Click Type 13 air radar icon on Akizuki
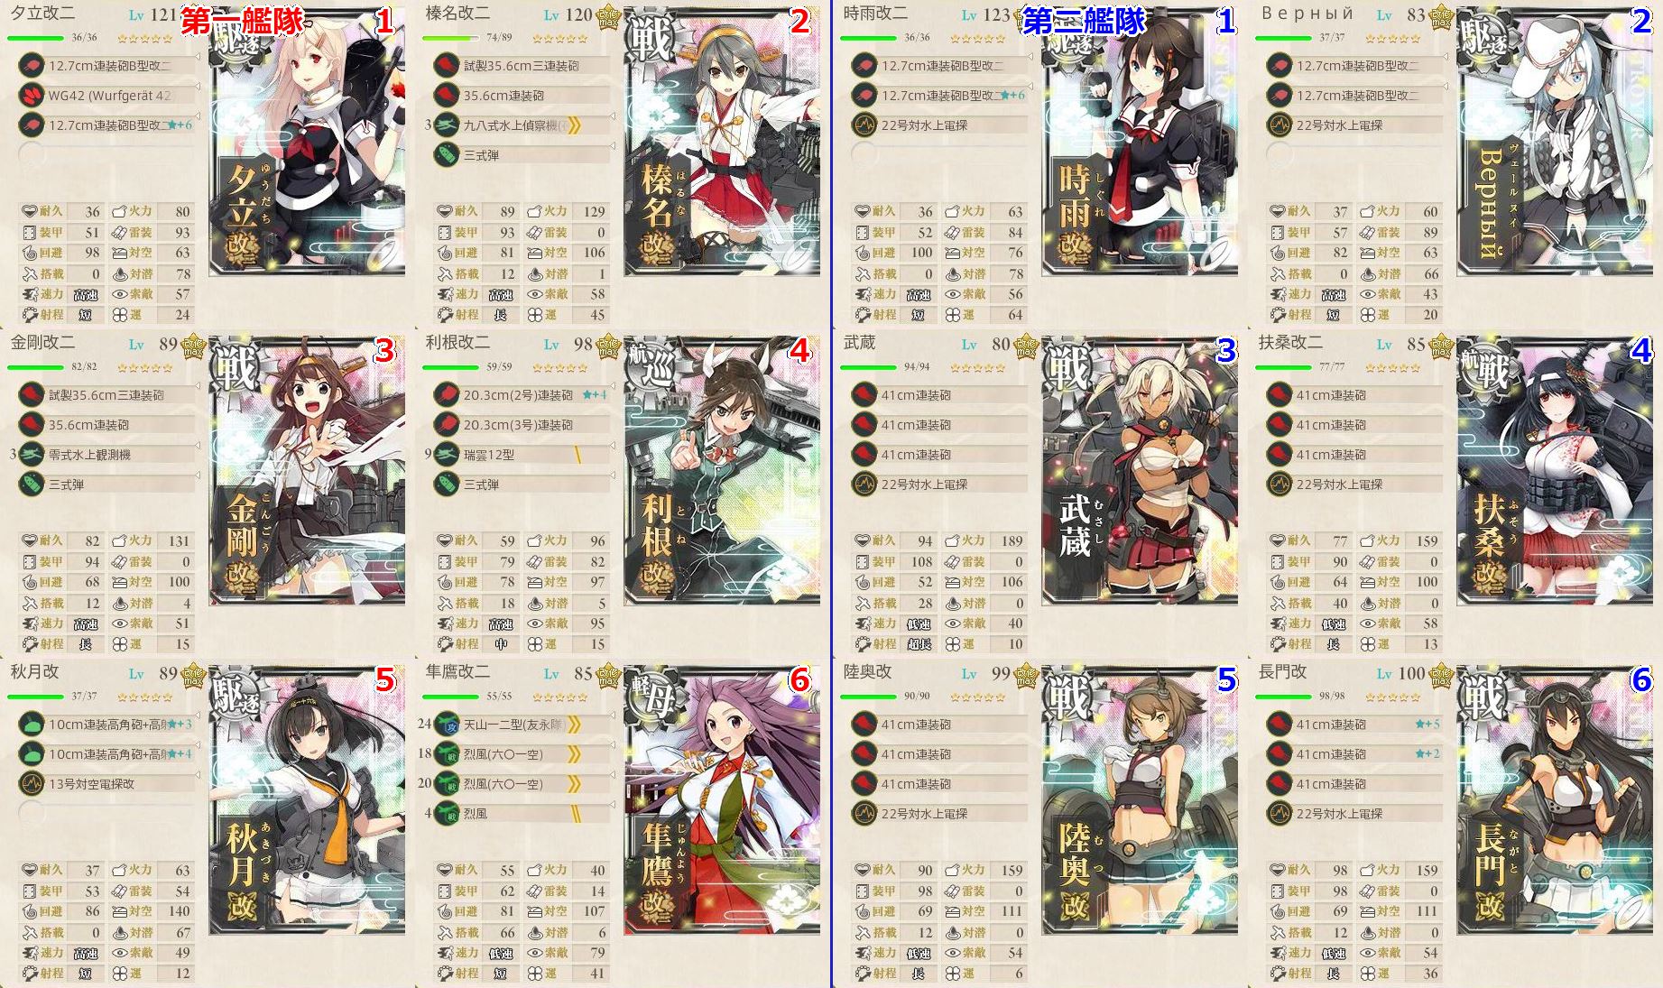Viewport: 1663px width, 988px height. click(32, 783)
